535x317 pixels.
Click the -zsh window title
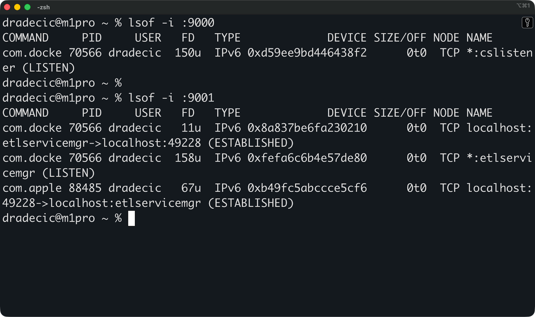pos(43,7)
